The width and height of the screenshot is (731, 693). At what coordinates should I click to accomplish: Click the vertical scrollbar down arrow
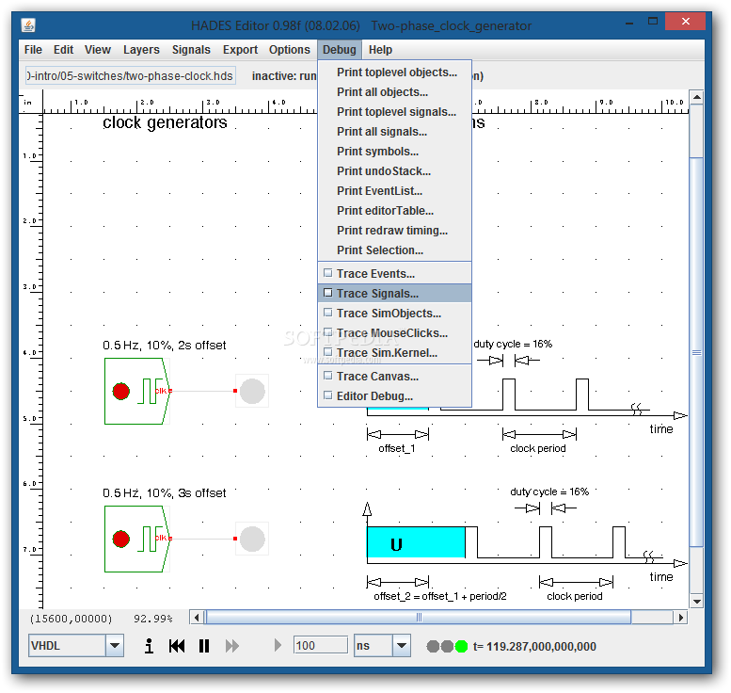click(x=696, y=601)
